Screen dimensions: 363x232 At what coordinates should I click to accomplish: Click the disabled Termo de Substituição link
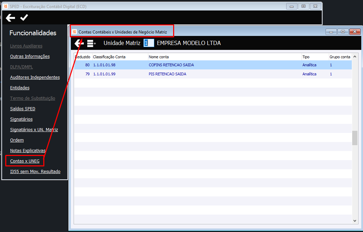point(33,98)
